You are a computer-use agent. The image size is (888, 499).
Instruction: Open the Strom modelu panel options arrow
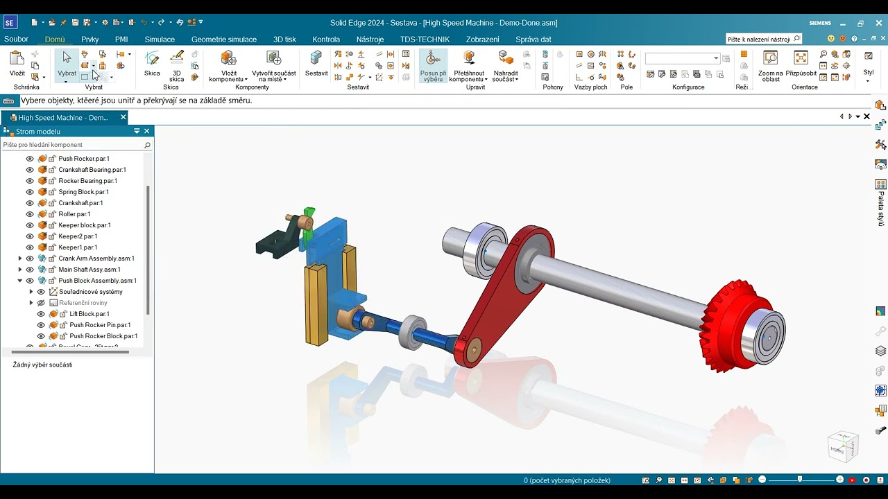point(137,131)
